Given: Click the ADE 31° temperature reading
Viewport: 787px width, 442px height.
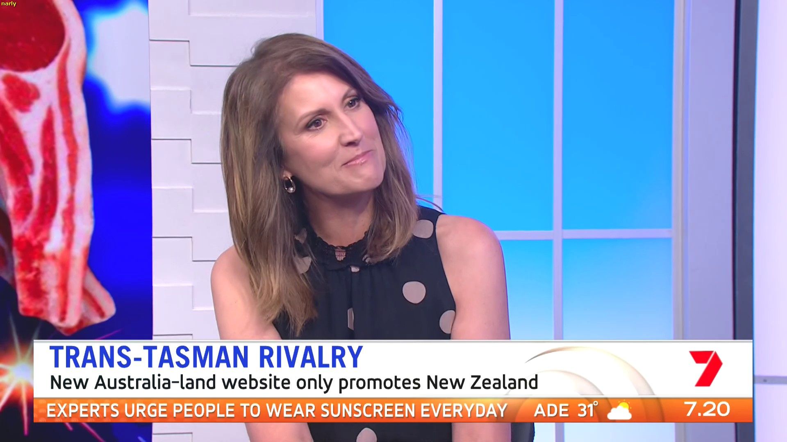Looking at the screenshot, I should tap(566, 410).
